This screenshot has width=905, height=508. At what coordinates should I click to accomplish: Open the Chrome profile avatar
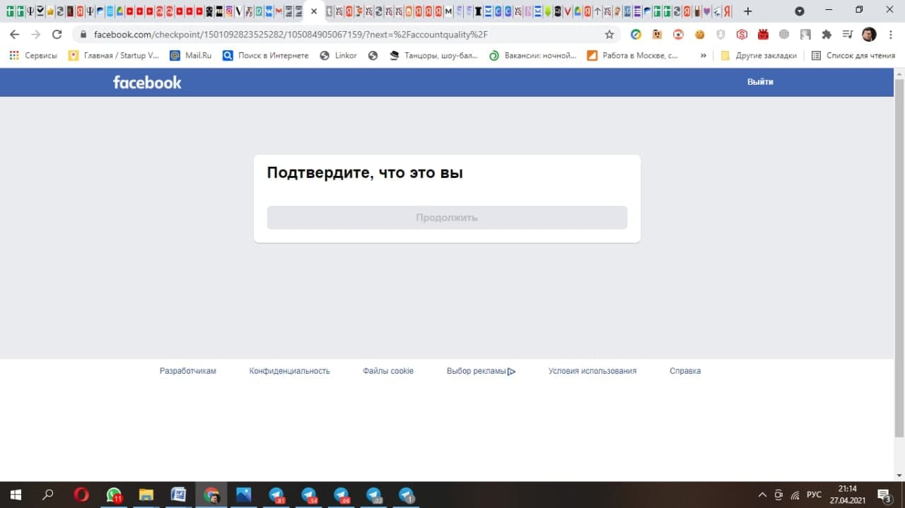[869, 35]
